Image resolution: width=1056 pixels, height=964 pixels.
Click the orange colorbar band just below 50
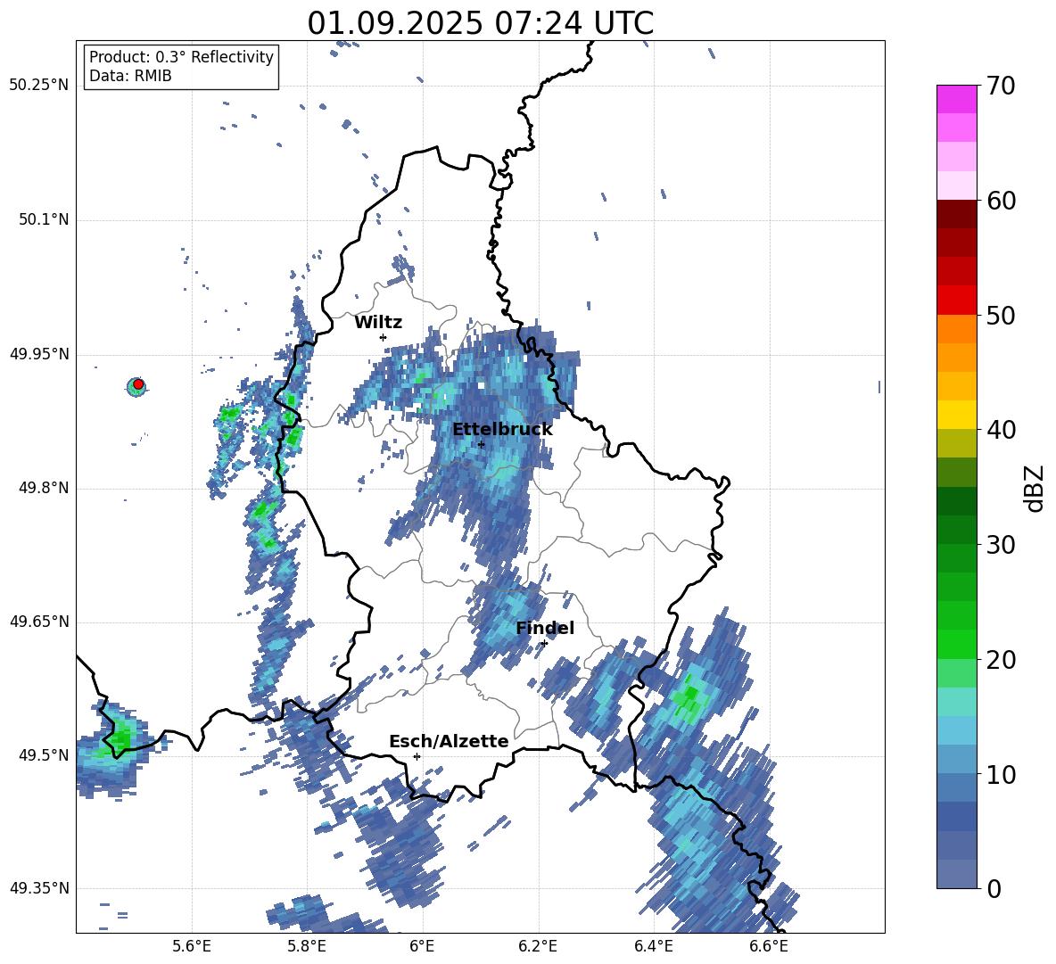(956, 328)
